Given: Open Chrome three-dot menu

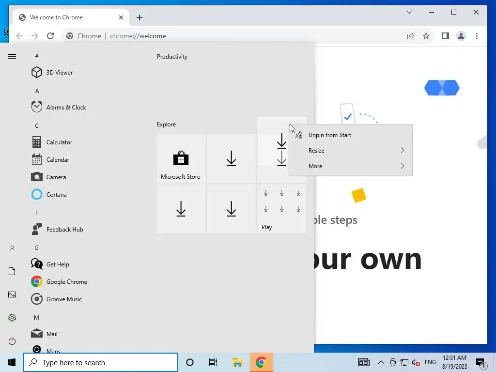Looking at the screenshot, I should pyautogui.click(x=477, y=36).
